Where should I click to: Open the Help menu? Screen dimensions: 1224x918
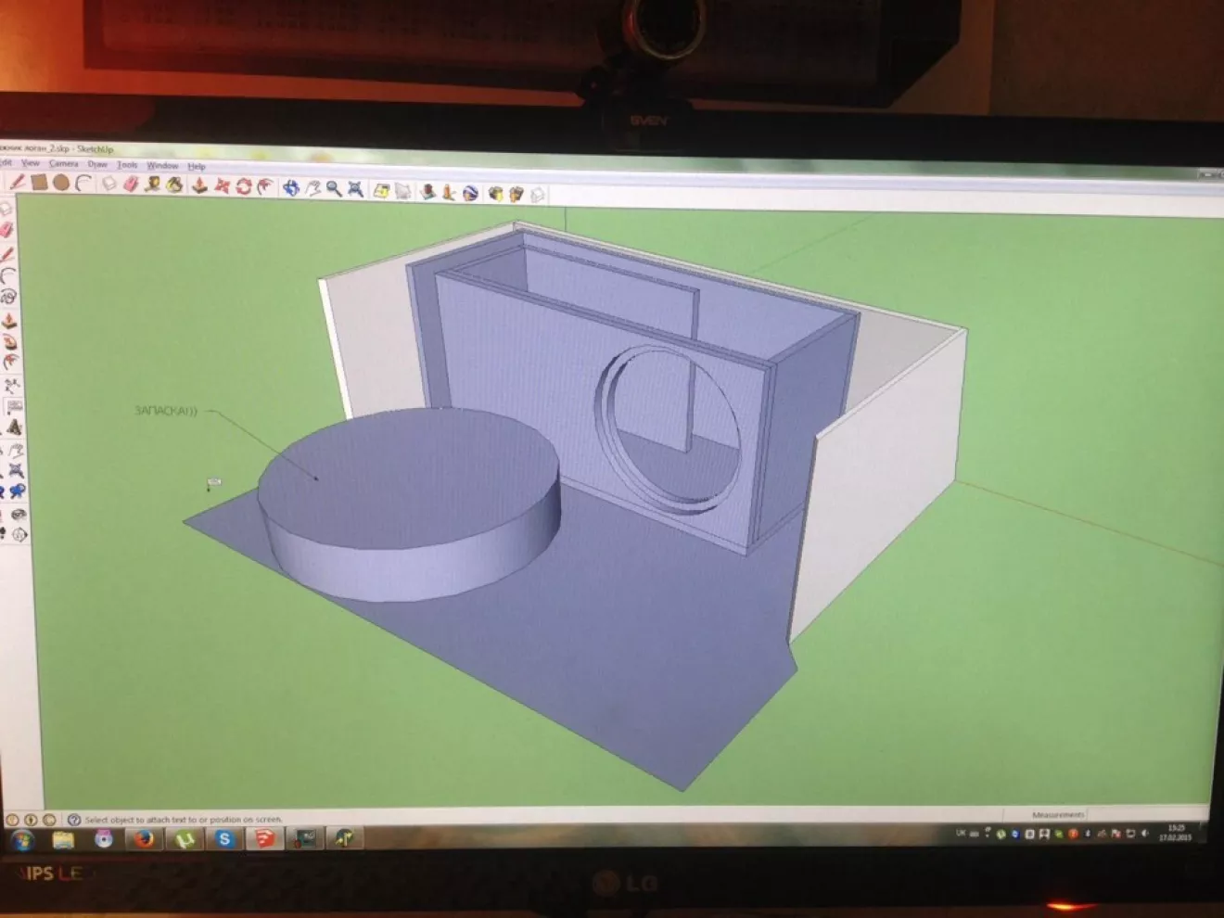(197, 167)
